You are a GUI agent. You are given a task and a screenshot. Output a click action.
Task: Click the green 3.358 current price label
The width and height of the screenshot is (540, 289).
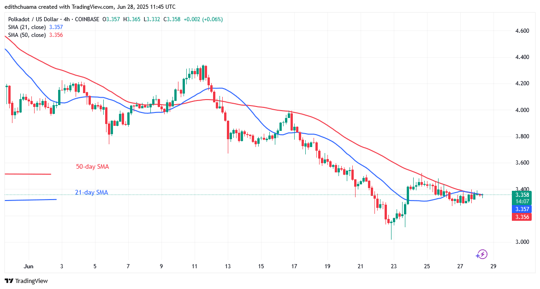[x=522, y=195]
